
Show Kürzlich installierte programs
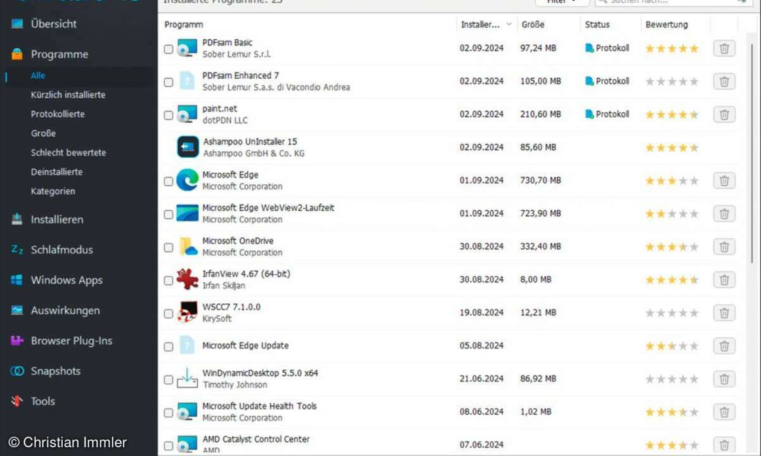(68, 95)
